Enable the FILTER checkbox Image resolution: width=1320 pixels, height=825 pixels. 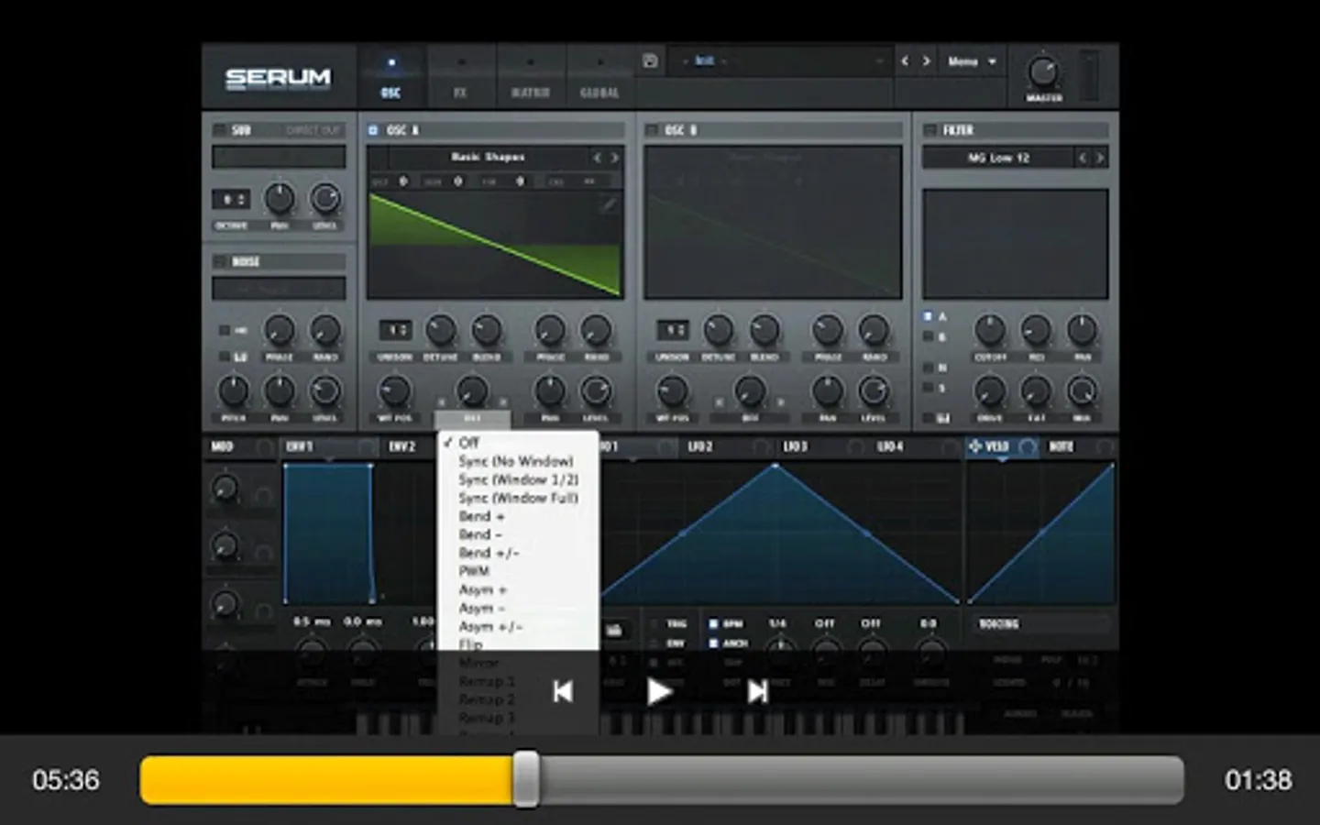point(930,130)
